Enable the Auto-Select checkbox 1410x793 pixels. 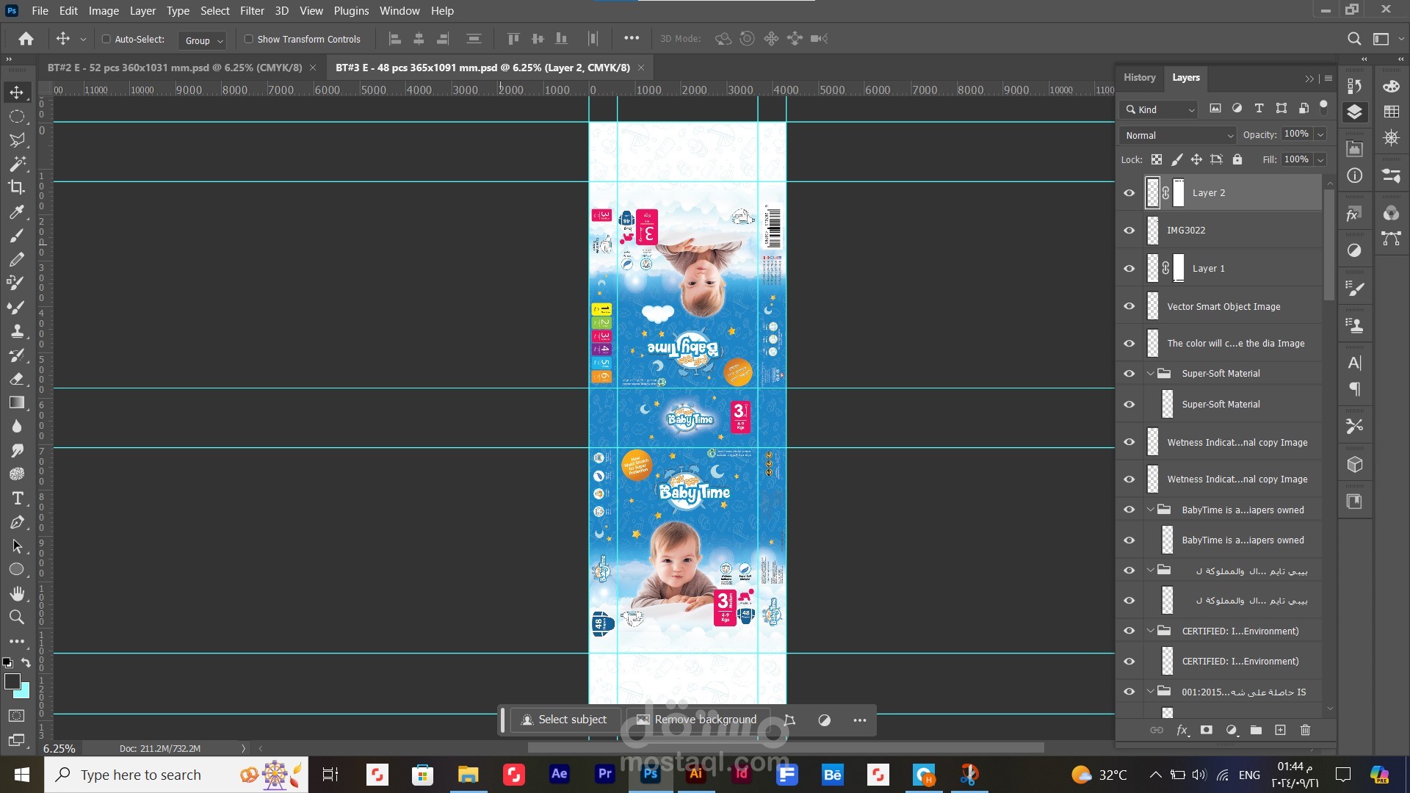point(106,39)
